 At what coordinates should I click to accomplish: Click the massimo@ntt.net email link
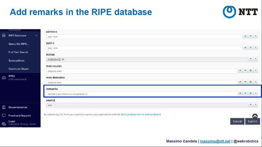pos(215,141)
